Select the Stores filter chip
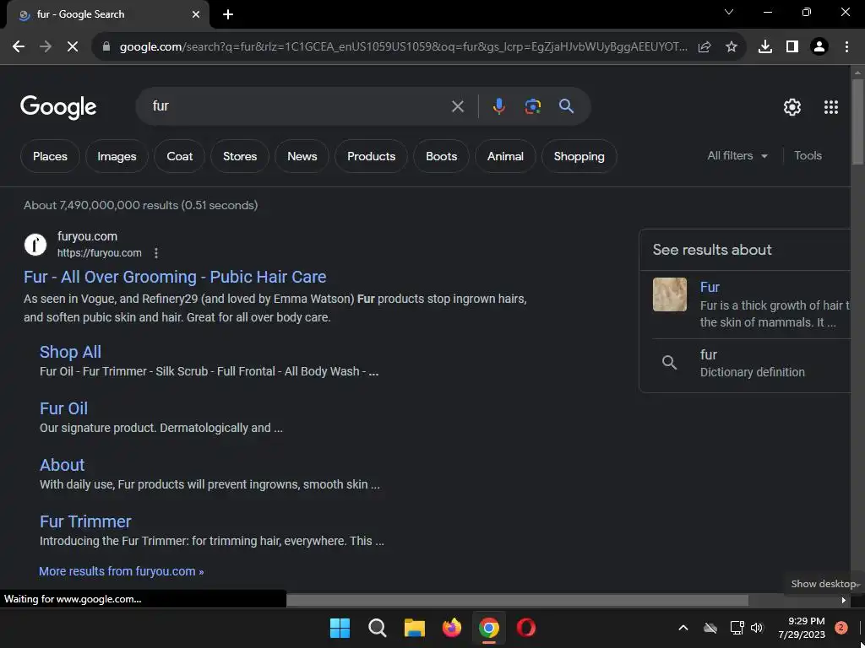865x648 pixels. pyautogui.click(x=240, y=156)
